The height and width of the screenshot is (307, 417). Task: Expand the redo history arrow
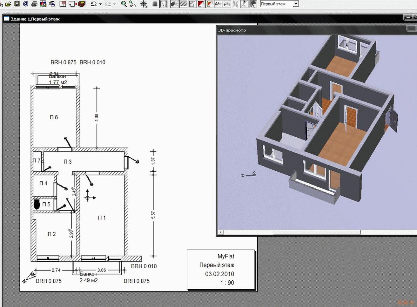115,4
